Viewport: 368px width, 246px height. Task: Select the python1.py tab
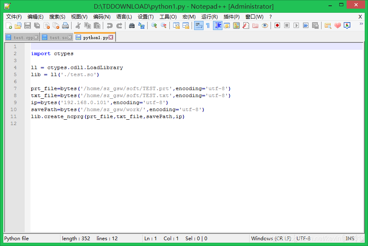(95, 37)
